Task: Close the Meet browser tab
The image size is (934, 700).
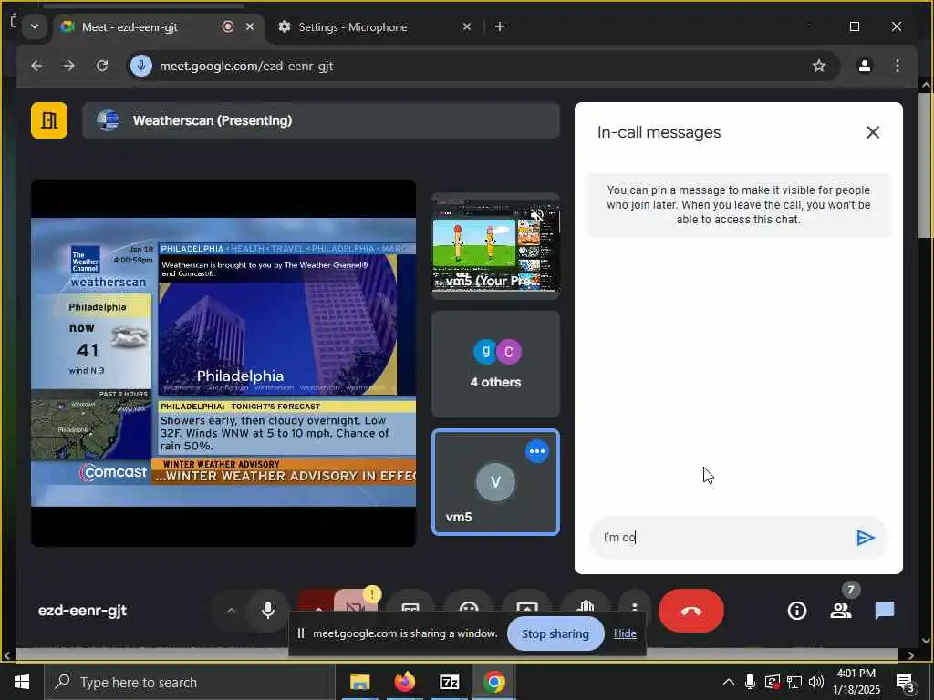Action: tap(250, 26)
